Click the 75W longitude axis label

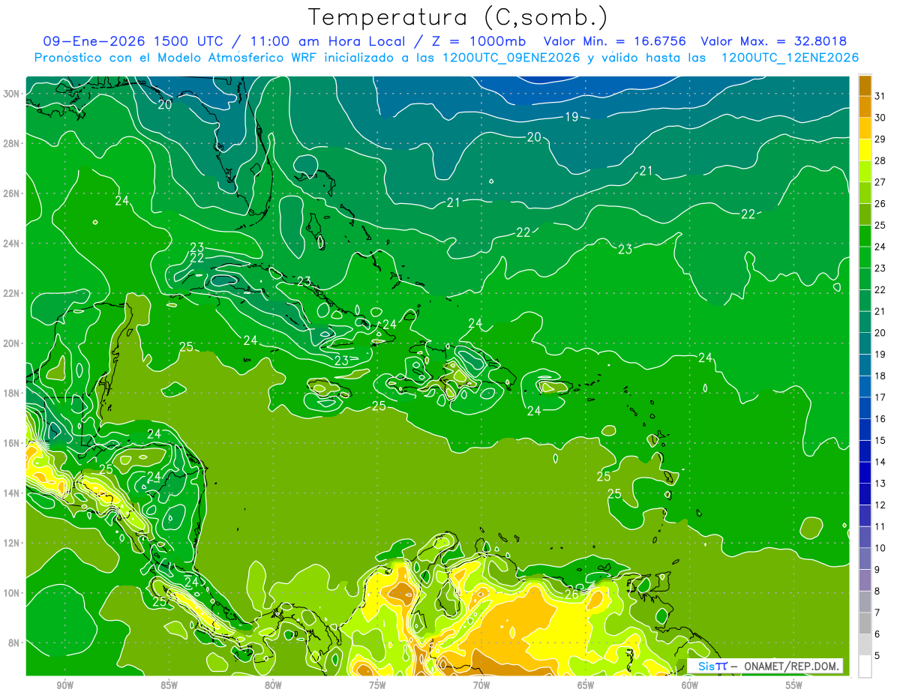[x=377, y=685]
